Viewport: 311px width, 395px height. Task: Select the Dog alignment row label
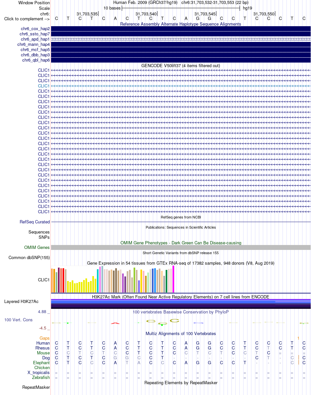coord(46,358)
